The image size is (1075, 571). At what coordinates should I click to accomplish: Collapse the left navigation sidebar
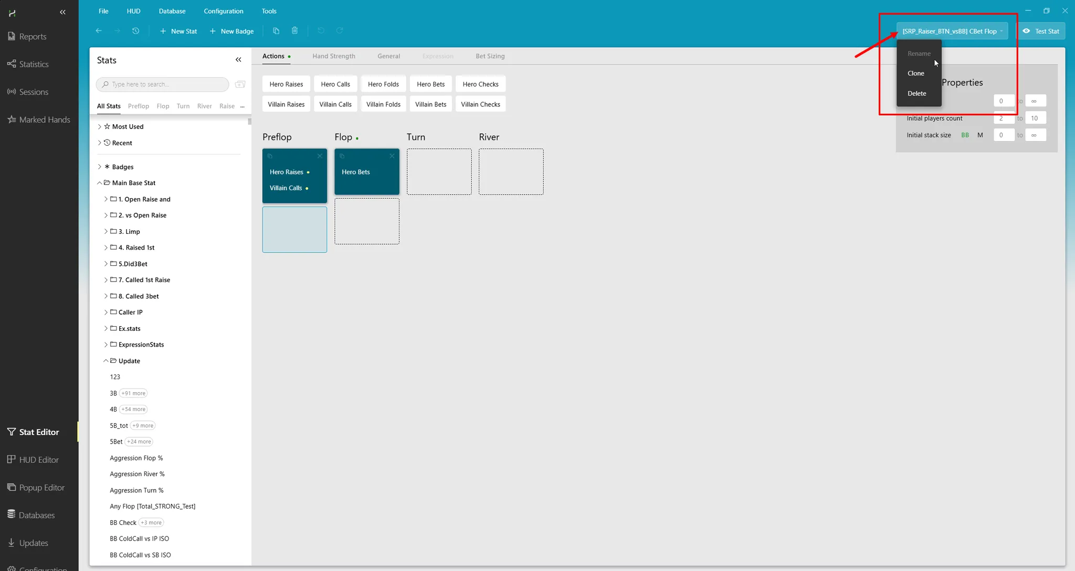[x=62, y=12]
